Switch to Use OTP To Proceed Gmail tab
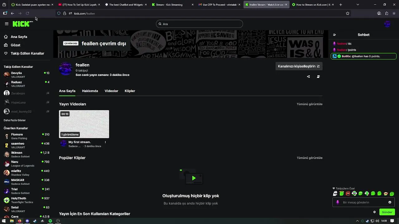 tap(219, 5)
